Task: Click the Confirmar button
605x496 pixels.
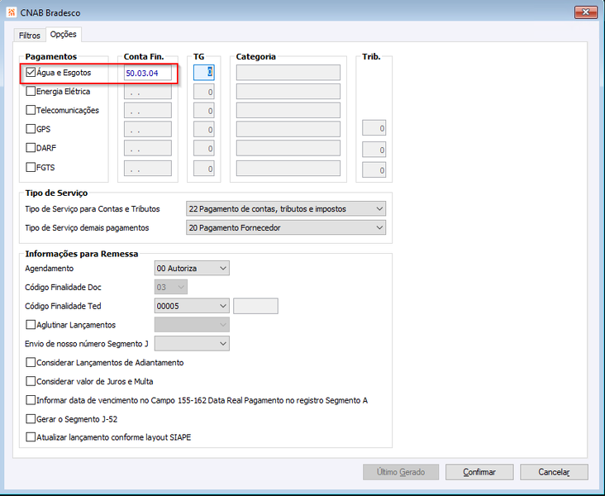Action: pos(479,472)
